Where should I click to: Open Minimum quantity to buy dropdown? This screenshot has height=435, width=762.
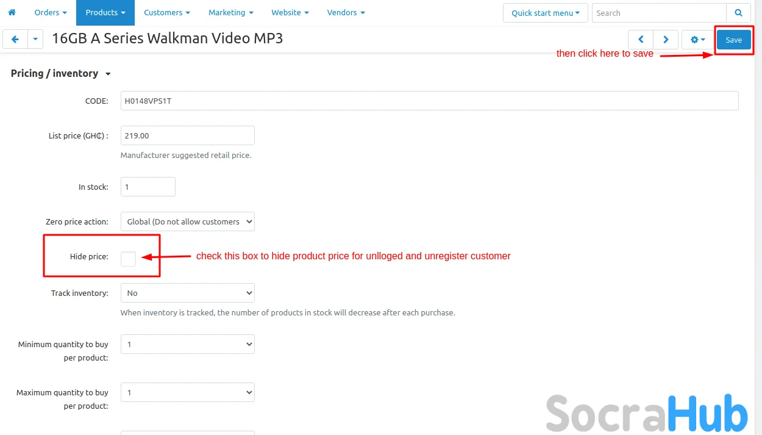pyautogui.click(x=187, y=344)
